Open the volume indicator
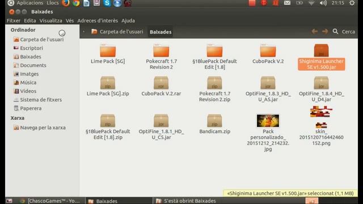The image size is (363, 204). pos(323,3)
